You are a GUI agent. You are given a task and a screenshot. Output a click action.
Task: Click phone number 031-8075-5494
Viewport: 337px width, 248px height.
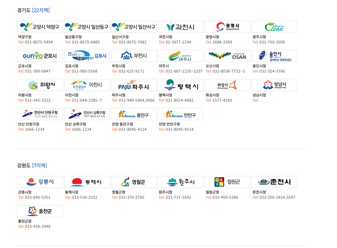click(x=39, y=42)
